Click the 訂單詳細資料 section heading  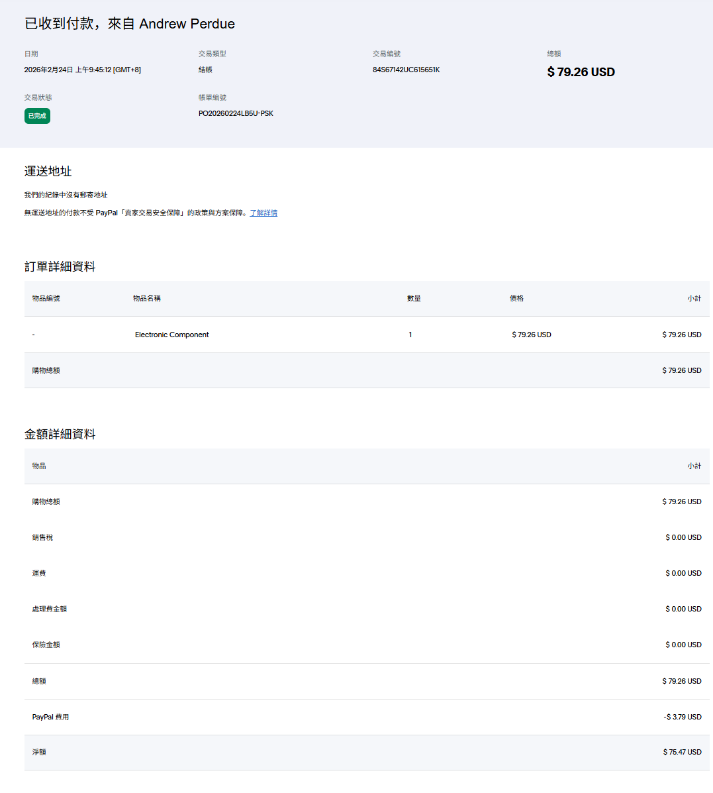tap(60, 267)
